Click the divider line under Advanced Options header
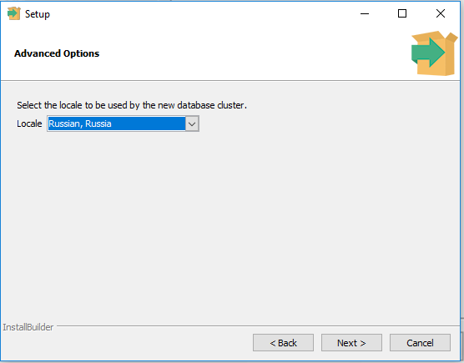The width and height of the screenshot is (464, 363). [x=230, y=80]
